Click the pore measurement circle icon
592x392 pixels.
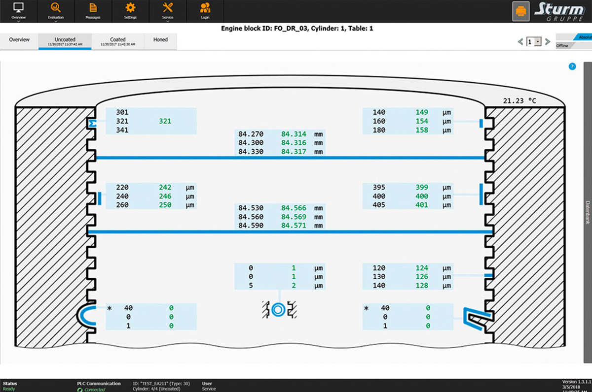click(277, 309)
